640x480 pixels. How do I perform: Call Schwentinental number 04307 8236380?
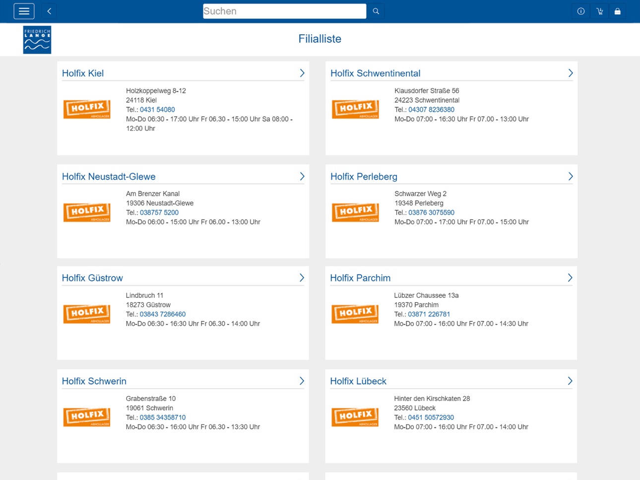tap(431, 110)
